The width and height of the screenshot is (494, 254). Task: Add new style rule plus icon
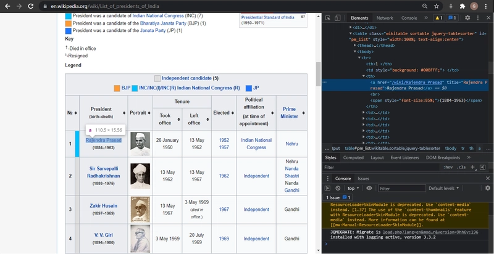(472, 167)
